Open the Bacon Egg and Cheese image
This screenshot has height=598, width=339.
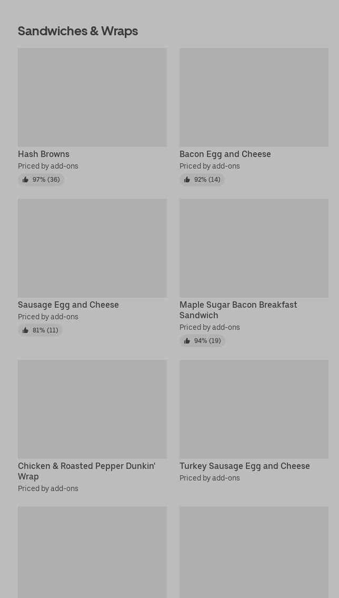[254, 97]
